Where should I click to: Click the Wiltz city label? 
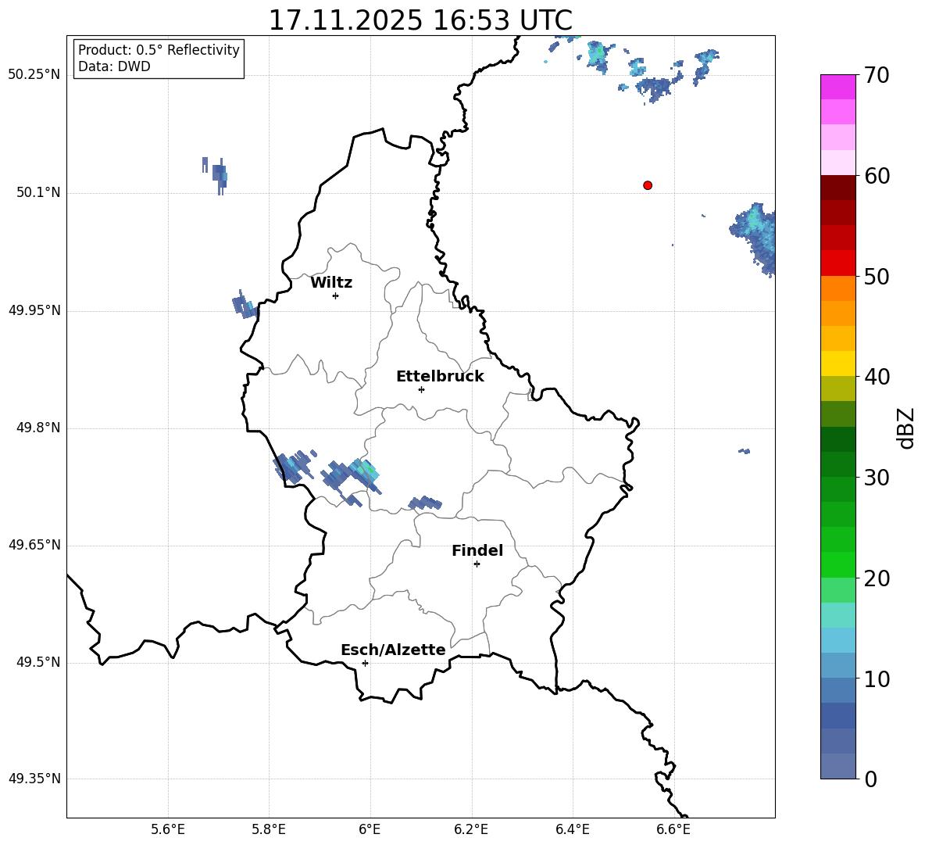tap(331, 283)
